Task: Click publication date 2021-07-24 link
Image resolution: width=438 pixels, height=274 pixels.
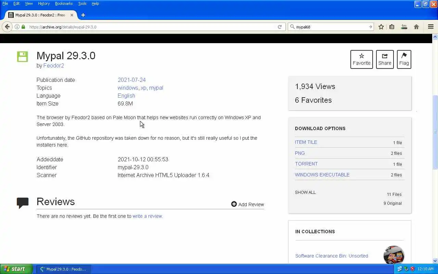Action: 132,80
